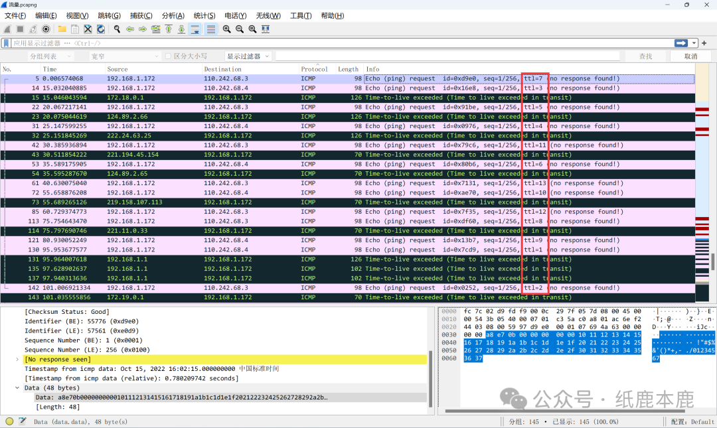This screenshot has height=428, width=717.
Task: Open the 显示过滤器 search type dropdown
Action: (x=248, y=56)
